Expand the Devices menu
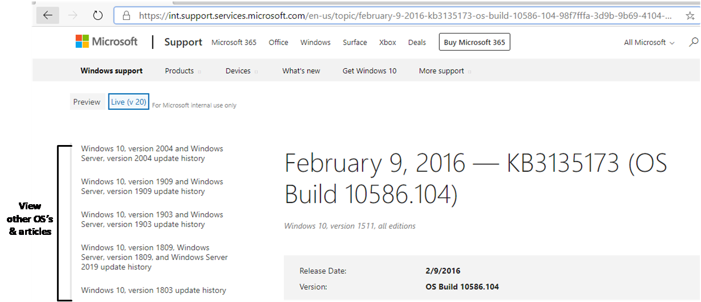 241,71
